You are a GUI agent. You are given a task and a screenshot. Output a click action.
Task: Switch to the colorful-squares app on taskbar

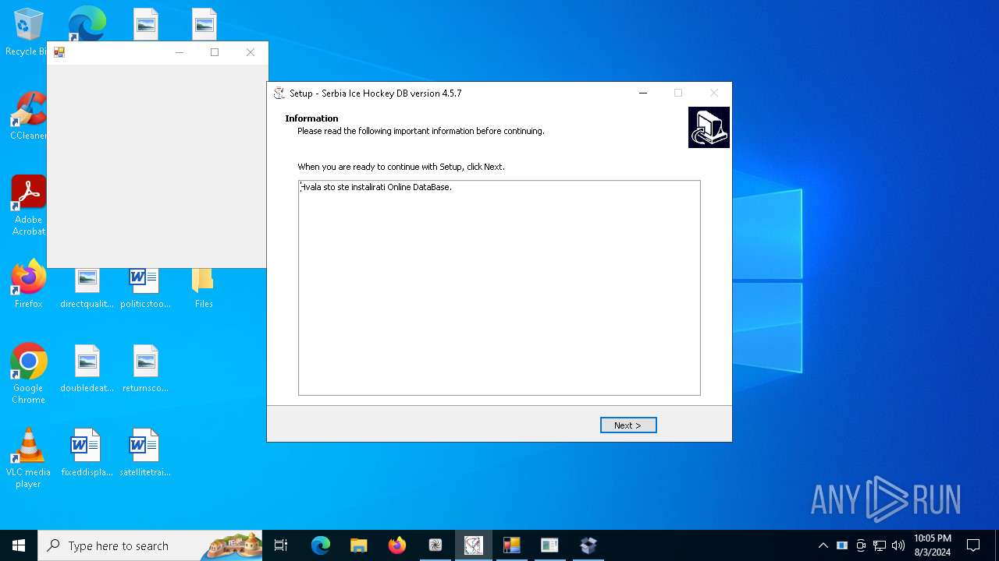click(x=512, y=545)
